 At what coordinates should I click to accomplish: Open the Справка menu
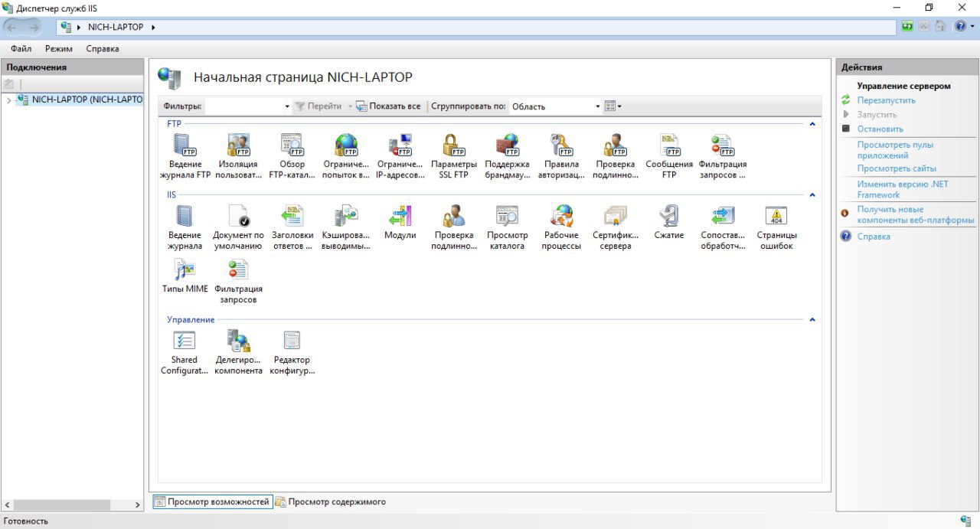tap(103, 48)
